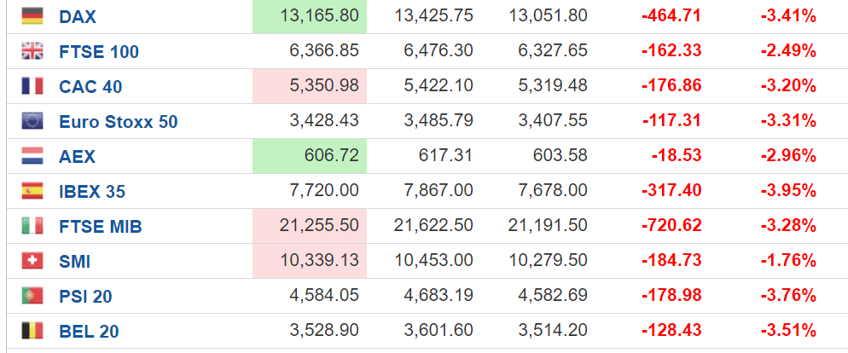848x353 pixels.
Task: Click the French flag icon beside CAC 40
Action: tap(32, 86)
